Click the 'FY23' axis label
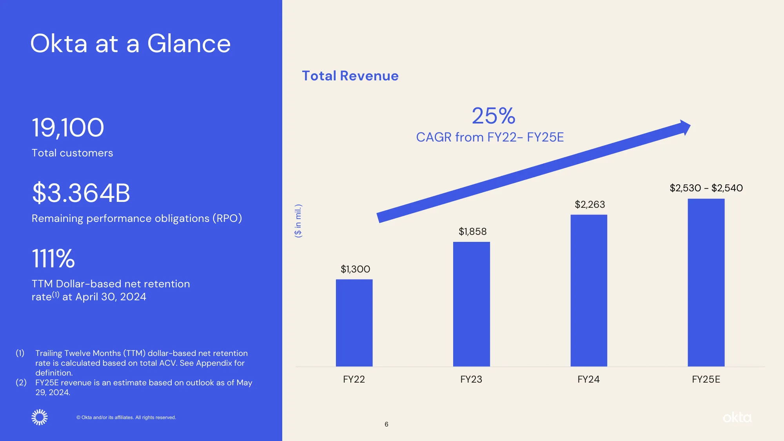 [471, 379]
